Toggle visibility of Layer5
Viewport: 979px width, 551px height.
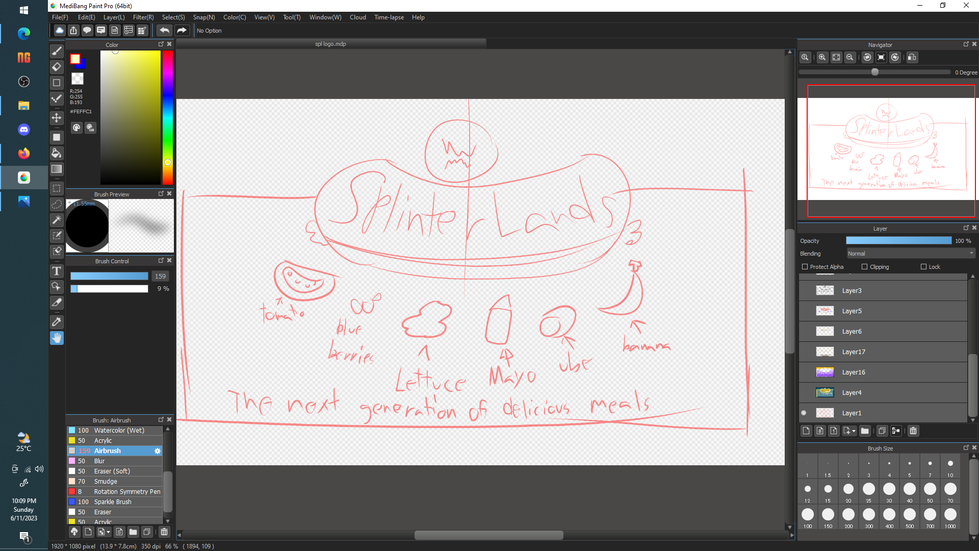coord(804,311)
